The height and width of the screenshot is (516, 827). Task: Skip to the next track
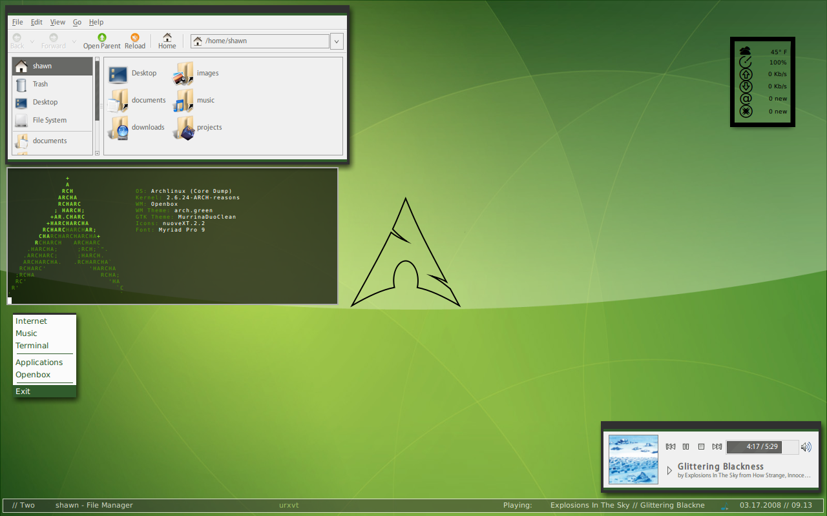[x=717, y=446]
